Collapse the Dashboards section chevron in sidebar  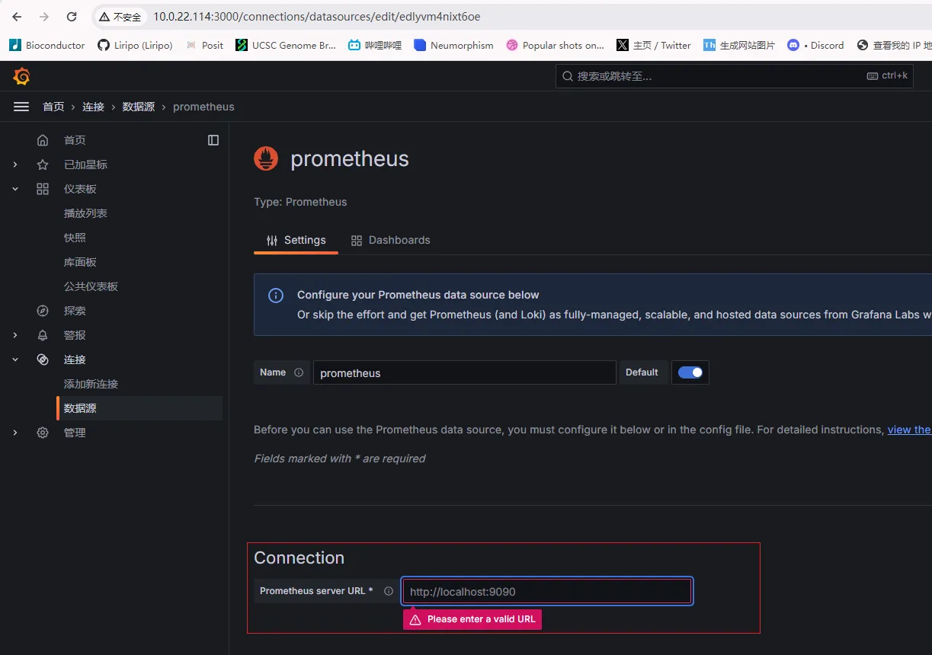[15, 189]
